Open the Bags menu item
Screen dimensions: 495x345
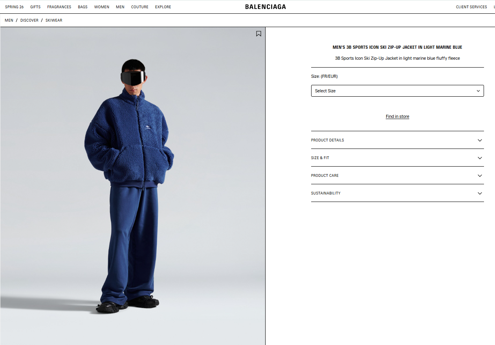pos(82,7)
